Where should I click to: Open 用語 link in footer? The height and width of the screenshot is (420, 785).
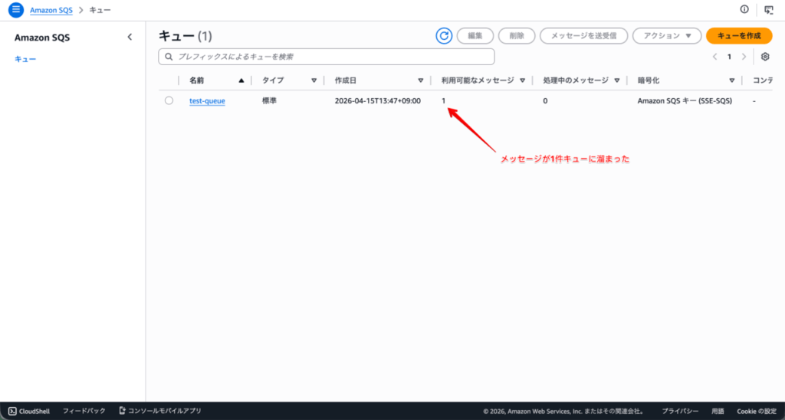pos(718,411)
